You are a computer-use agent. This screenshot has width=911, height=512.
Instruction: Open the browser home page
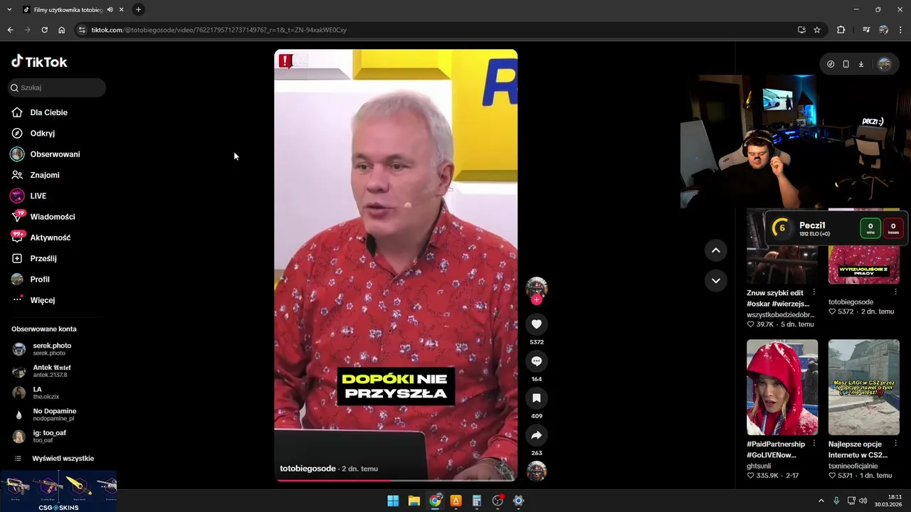pyautogui.click(x=61, y=30)
